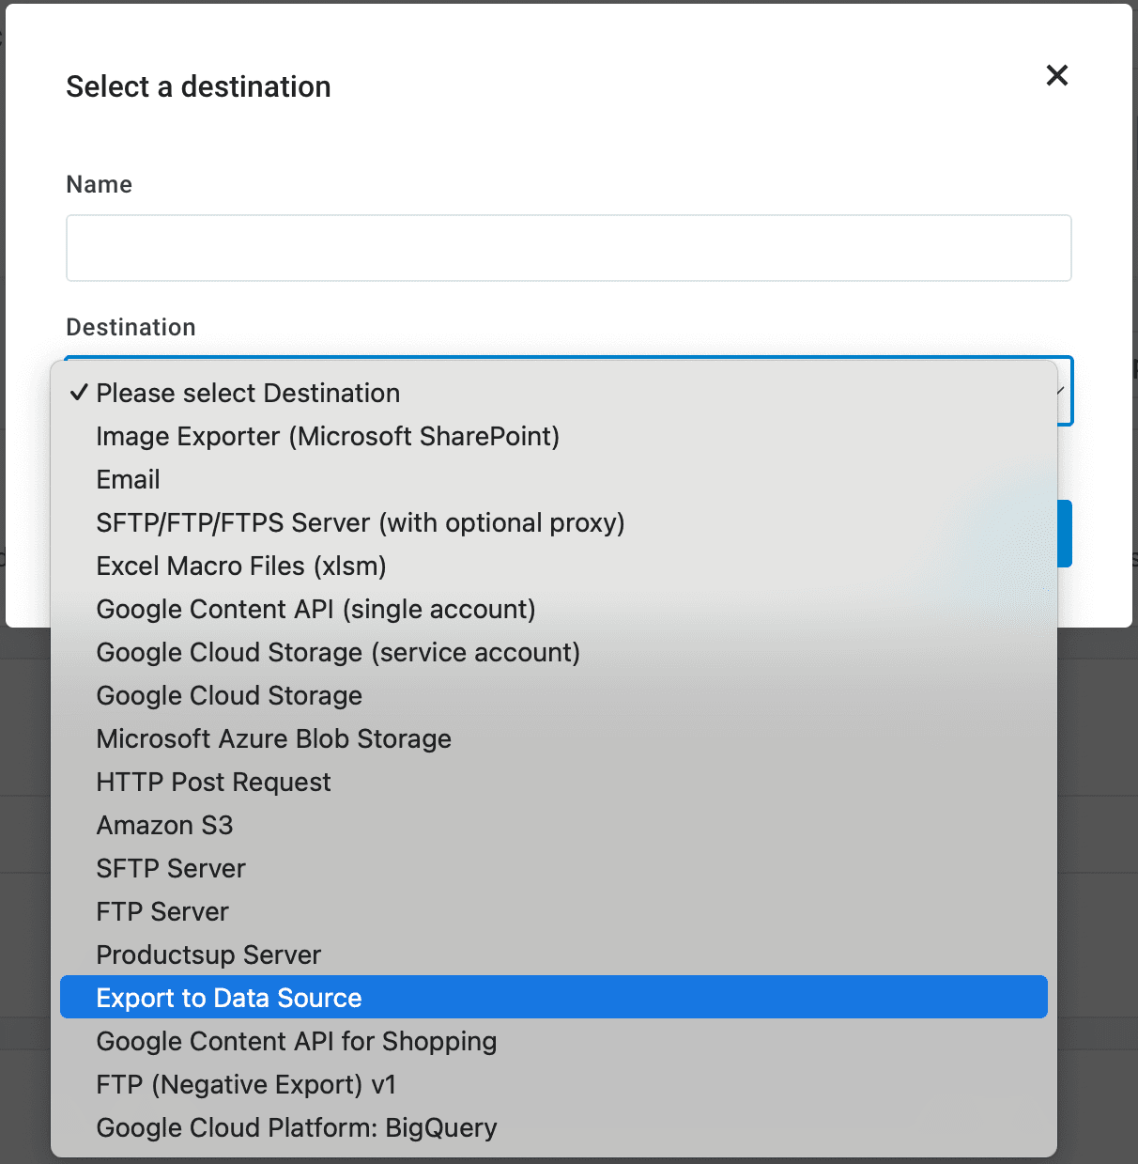The width and height of the screenshot is (1138, 1164).
Task: Select Google Content API for Shopping
Action: [297, 1042]
